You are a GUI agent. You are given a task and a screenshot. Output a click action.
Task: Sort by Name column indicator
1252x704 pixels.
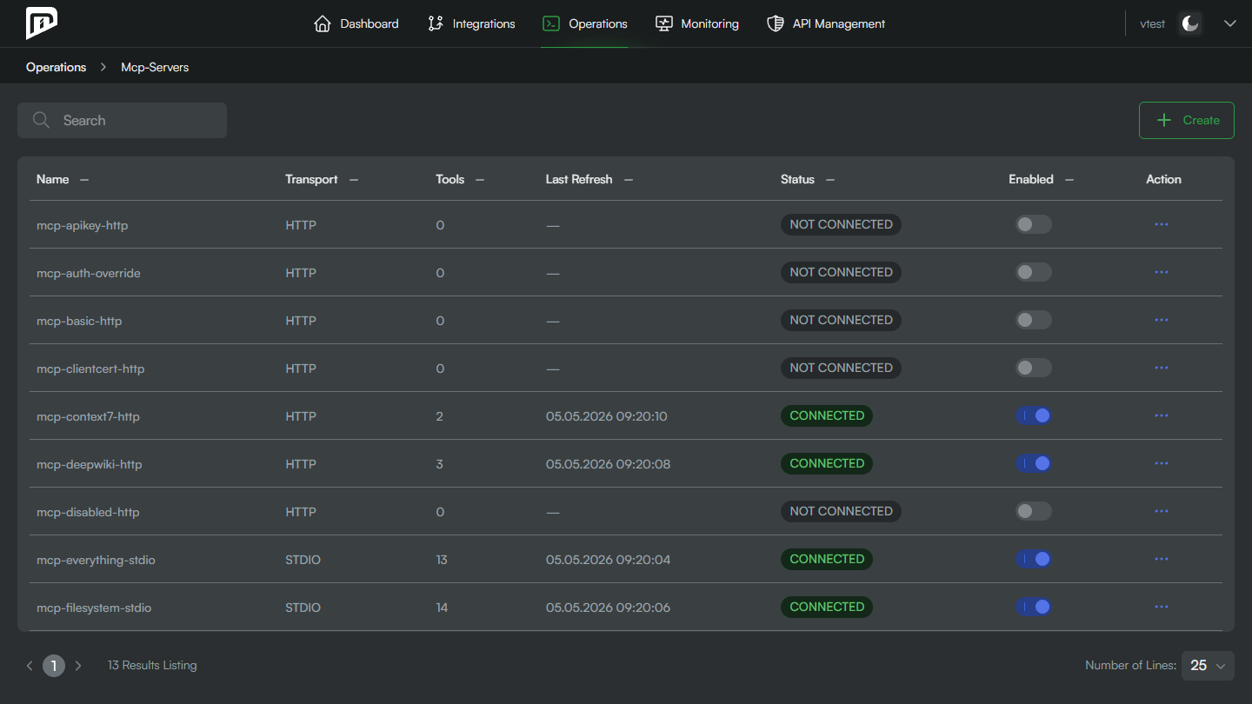click(84, 180)
